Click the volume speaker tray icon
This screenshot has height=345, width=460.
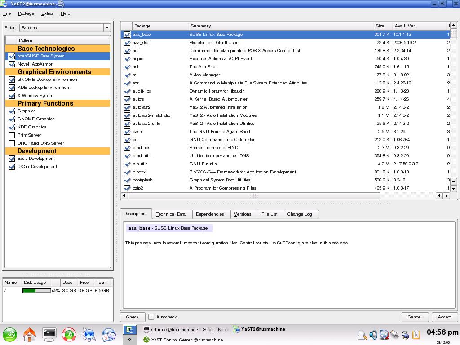[x=373, y=334]
